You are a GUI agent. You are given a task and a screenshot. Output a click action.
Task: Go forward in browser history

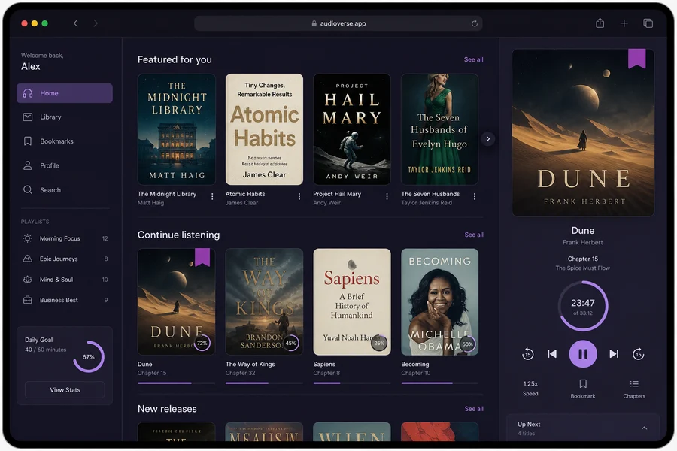pos(96,23)
